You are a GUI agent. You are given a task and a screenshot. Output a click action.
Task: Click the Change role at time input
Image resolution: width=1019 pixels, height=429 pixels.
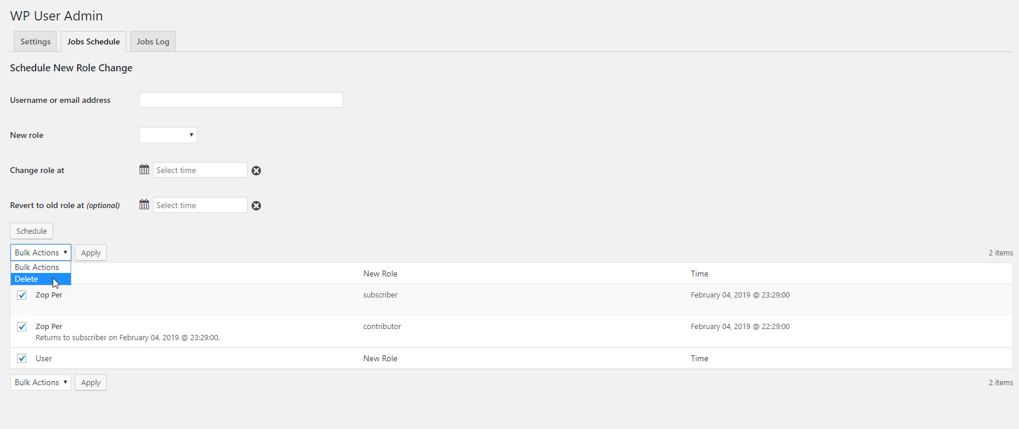click(200, 170)
